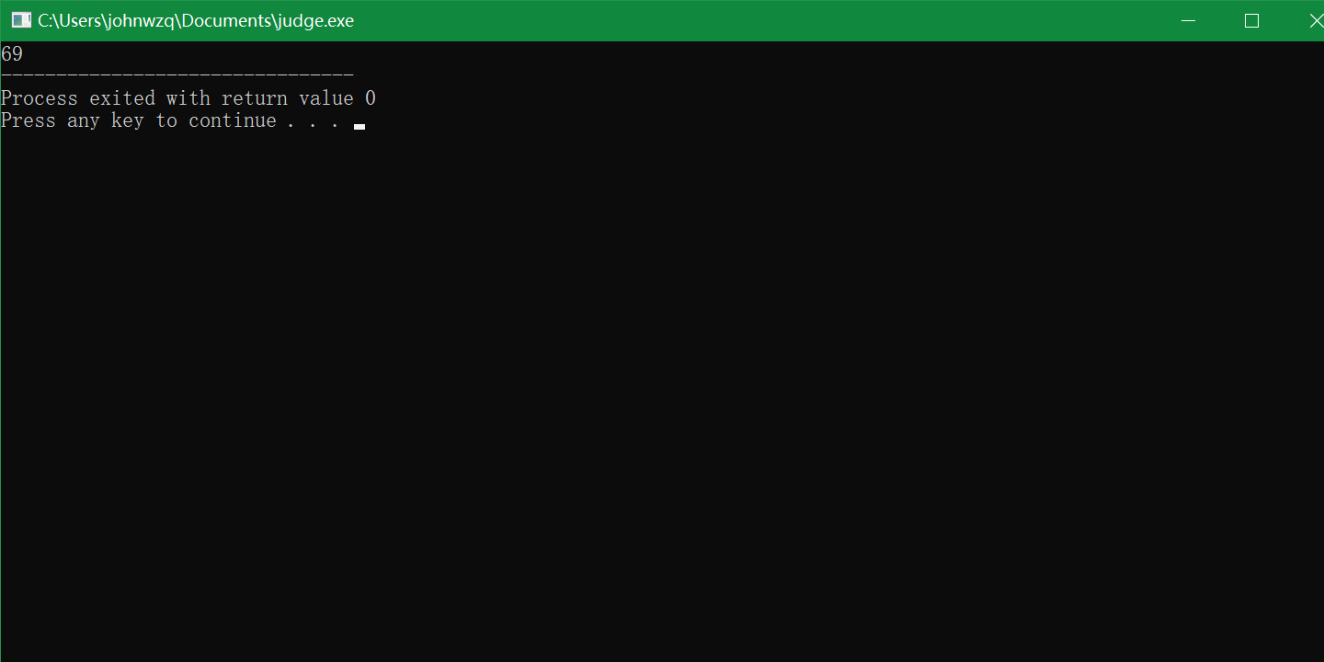
Task: Select the small console icon before the file path
Action: (19, 19)
